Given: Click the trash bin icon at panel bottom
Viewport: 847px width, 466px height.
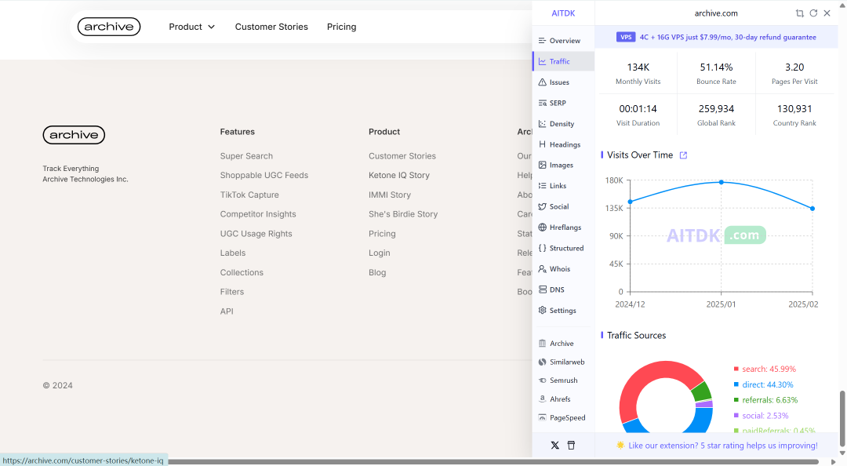Looking at the screenshot, I should (x=571, y=446).
